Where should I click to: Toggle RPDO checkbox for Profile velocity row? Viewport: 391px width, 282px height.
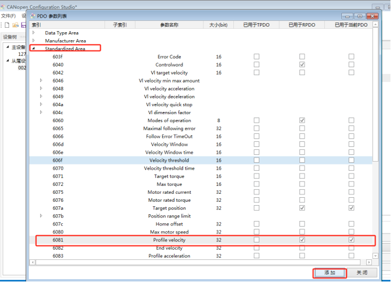[302, 240]
